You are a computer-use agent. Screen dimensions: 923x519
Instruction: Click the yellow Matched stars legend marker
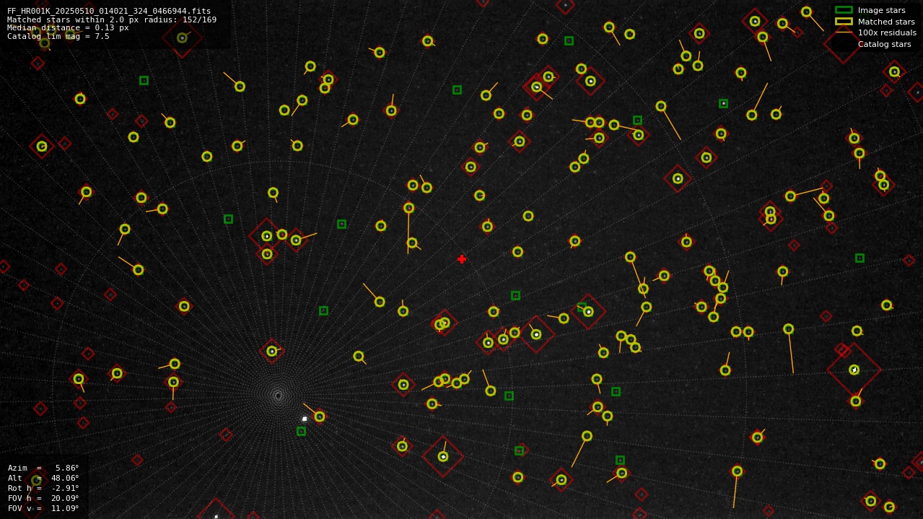(844, 22)
